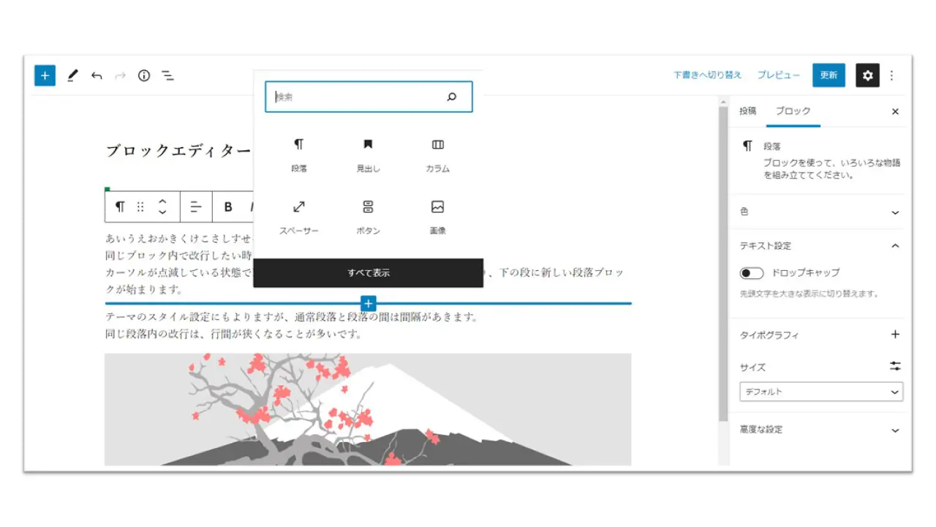Undo the last action in the top toolbar
This screenshot has width=936, height=527.
pos(97,75)
